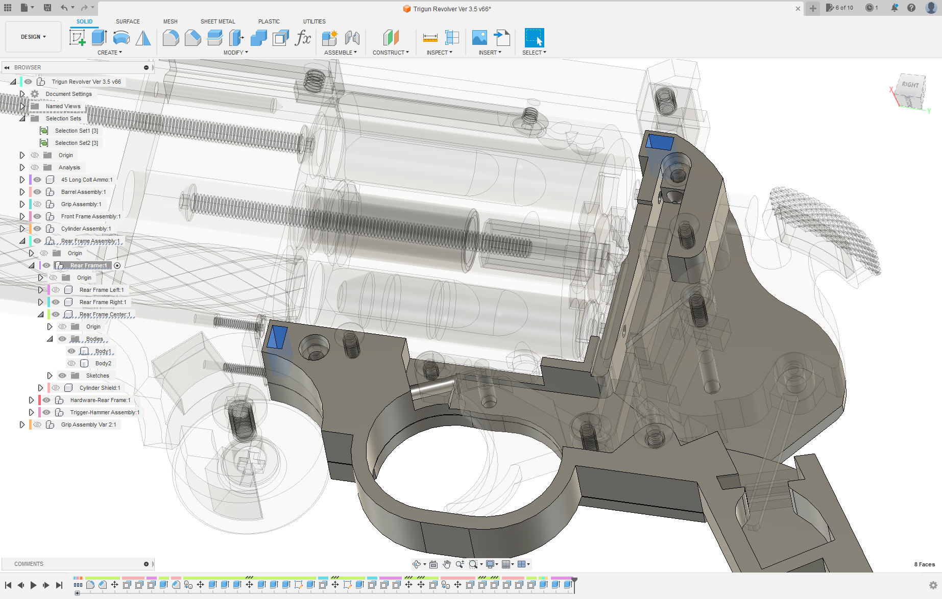This screenshot has width=942, height=599.
Task: Toggle visibility of Grip Assembly:1
Action: point(37,204)
